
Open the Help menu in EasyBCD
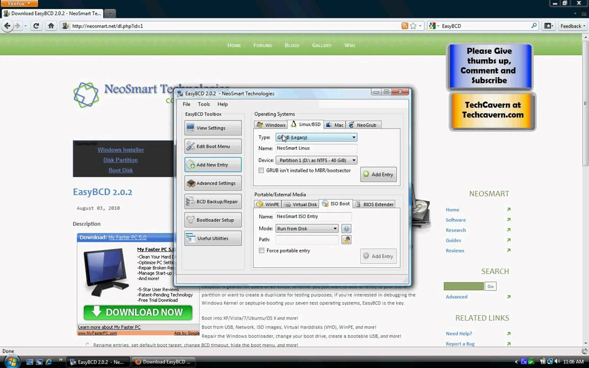click(222, 104)
